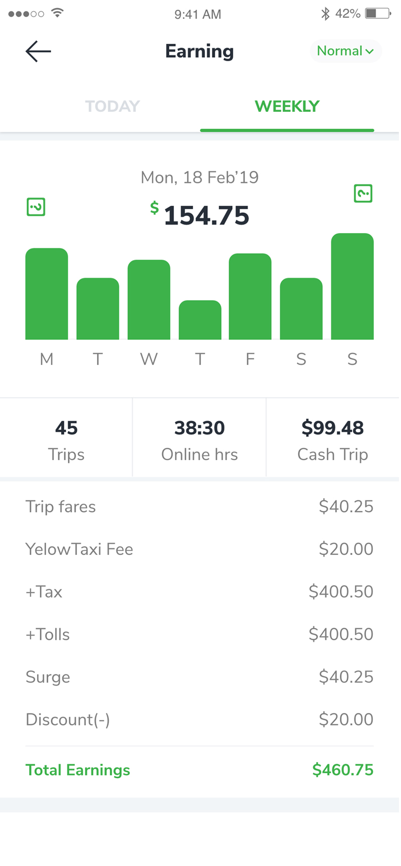Tap the battery icon in status bar

tap(378, 14)
